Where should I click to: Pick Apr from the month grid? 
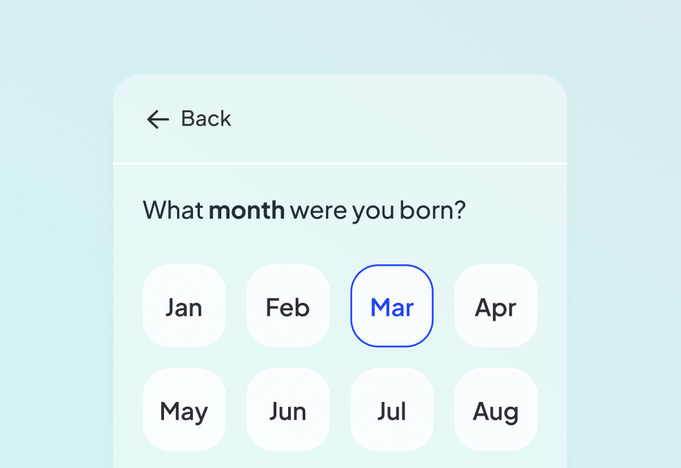tap(496, 306)
